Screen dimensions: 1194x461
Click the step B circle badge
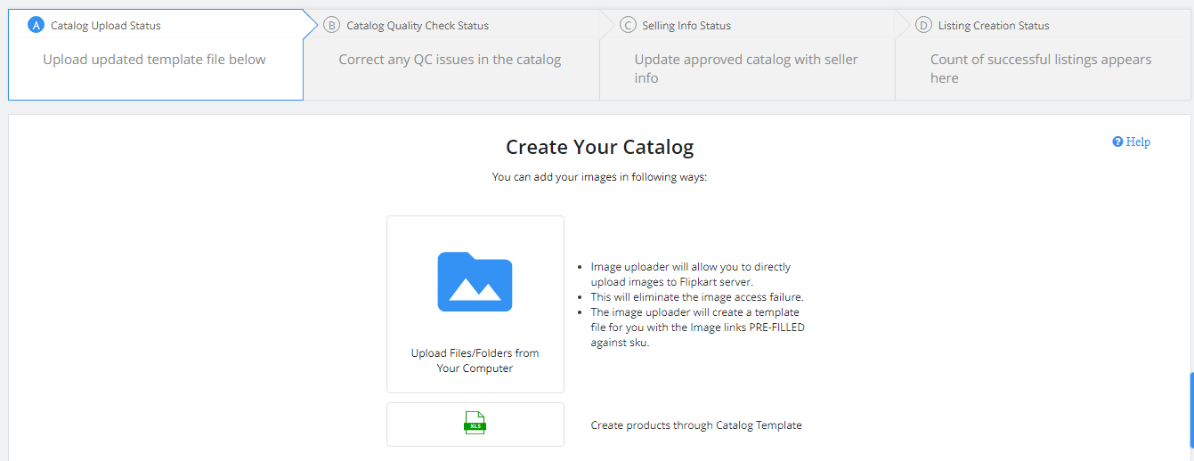(x=331, y=26)
